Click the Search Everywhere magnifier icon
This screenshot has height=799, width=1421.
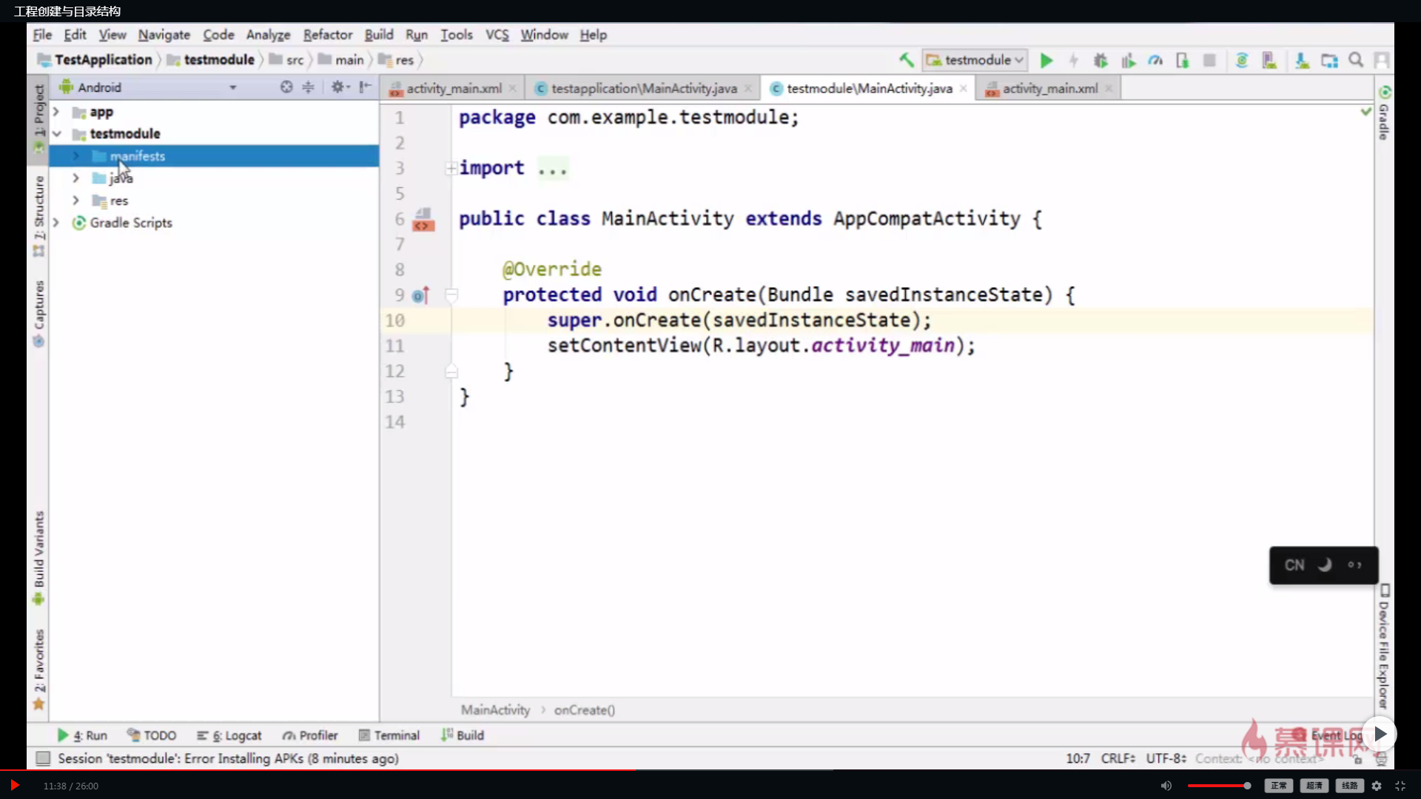1356,60
